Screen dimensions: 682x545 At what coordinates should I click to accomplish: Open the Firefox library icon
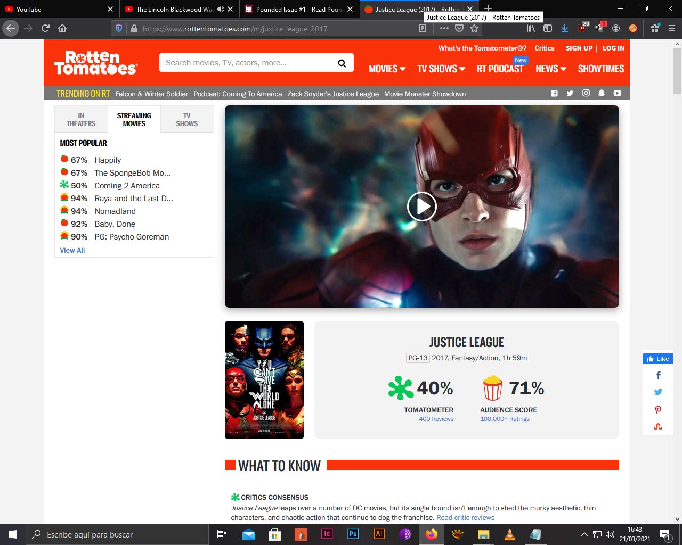pyautogui.click(x=531, y=28)
